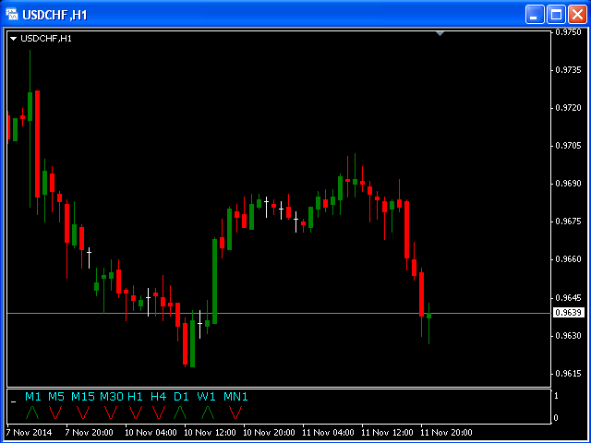This screenshot has height=443, width=591.
Task: Click the current price tag 0.9639
Action: [x=569, y=313]
